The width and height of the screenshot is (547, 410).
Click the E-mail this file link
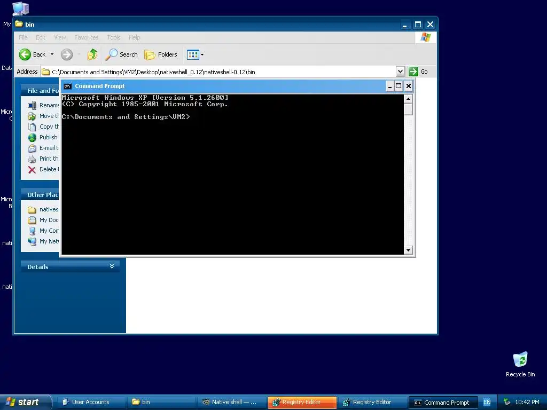tap(44, 148)
